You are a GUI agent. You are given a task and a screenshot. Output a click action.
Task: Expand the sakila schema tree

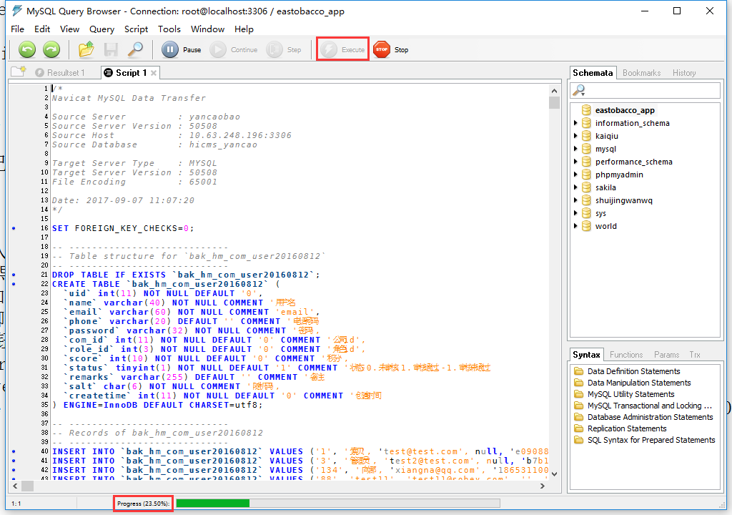(576, 187)
